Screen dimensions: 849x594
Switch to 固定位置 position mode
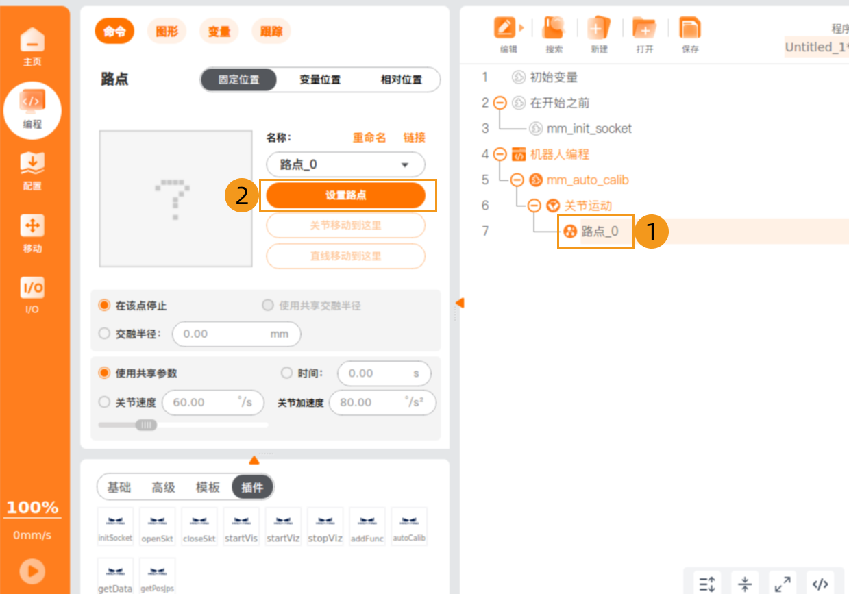coord(239,79)
